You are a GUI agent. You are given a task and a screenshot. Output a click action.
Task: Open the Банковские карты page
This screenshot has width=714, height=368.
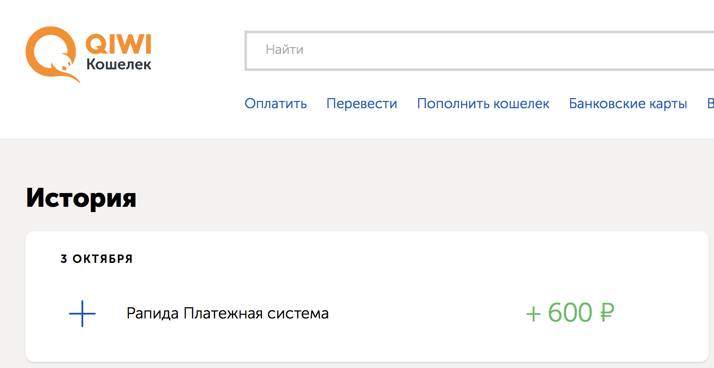[628, 103]
